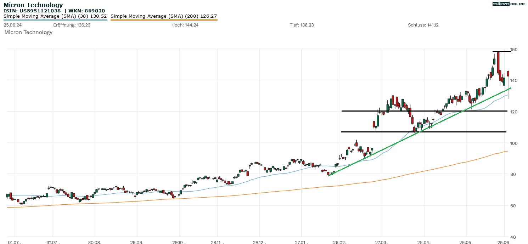This screenshot has height=244, width=528.
Task: Click the 140 price axis label
Action: [x=513, y=80]
